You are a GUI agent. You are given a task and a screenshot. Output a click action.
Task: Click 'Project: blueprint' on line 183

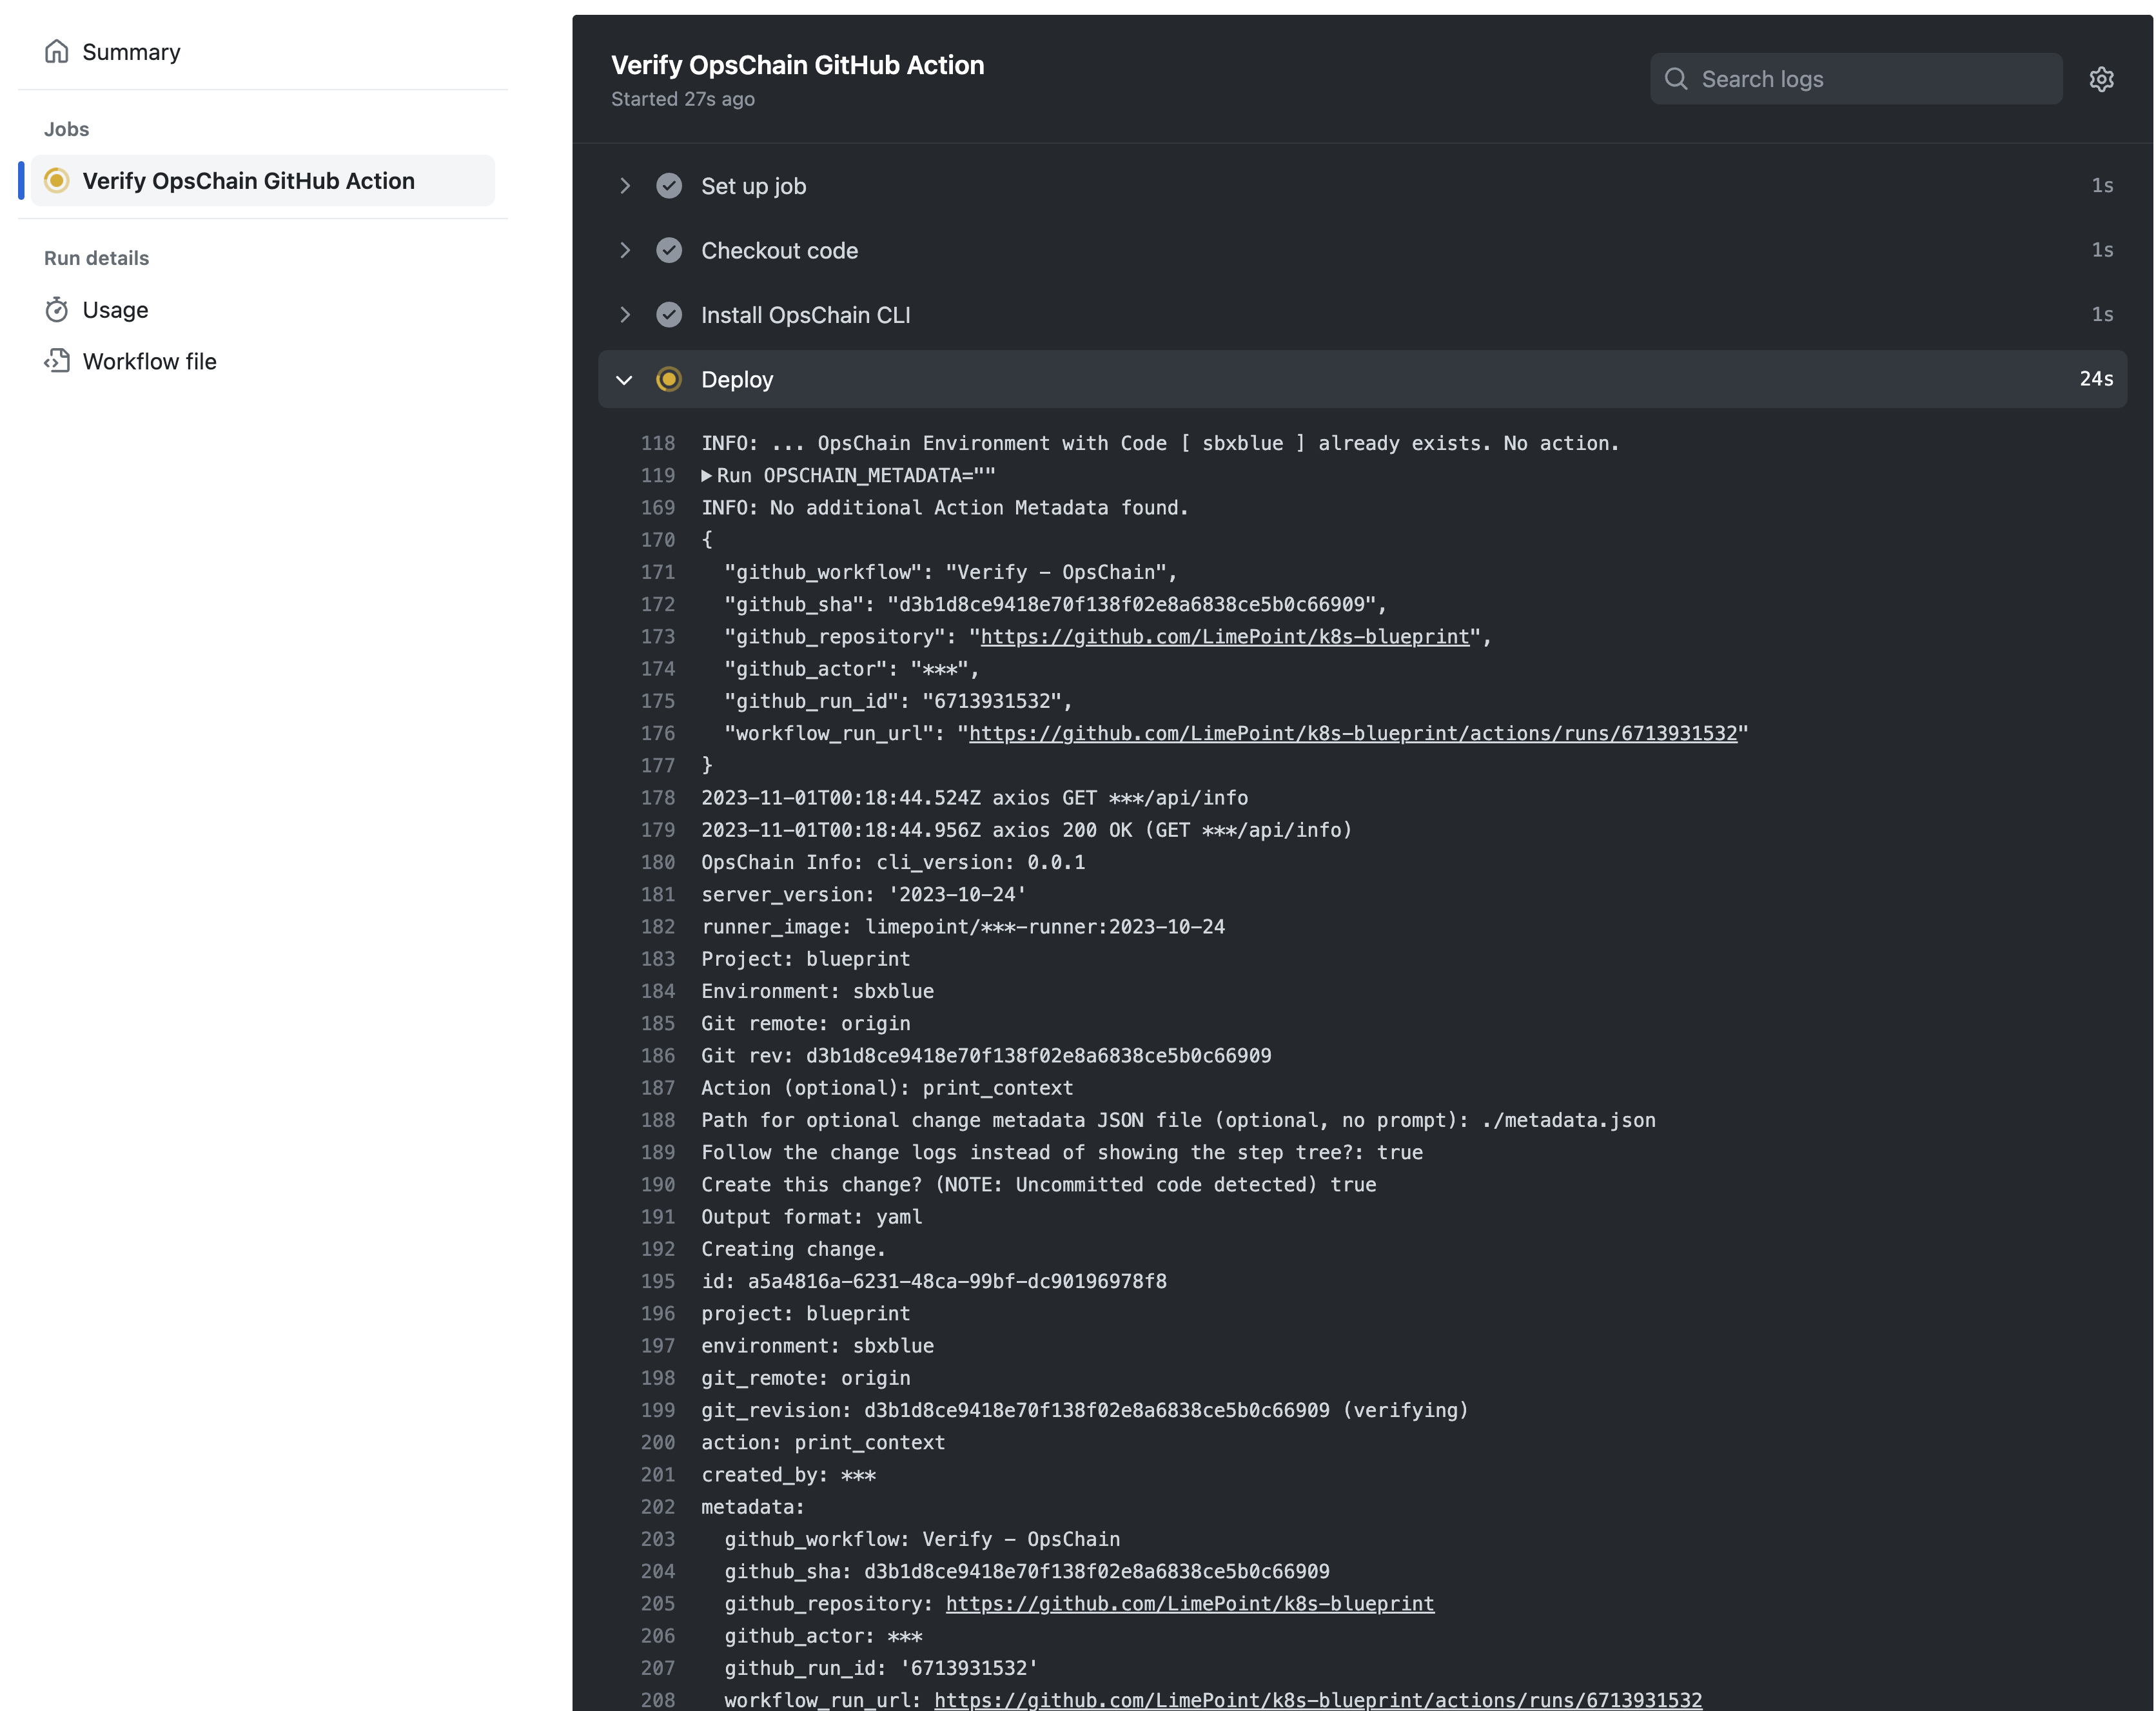806,959
